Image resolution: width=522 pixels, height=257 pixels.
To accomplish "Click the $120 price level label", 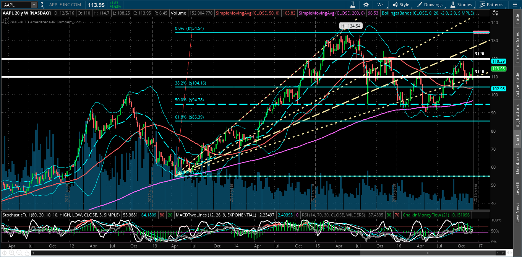I will [480, 54].
